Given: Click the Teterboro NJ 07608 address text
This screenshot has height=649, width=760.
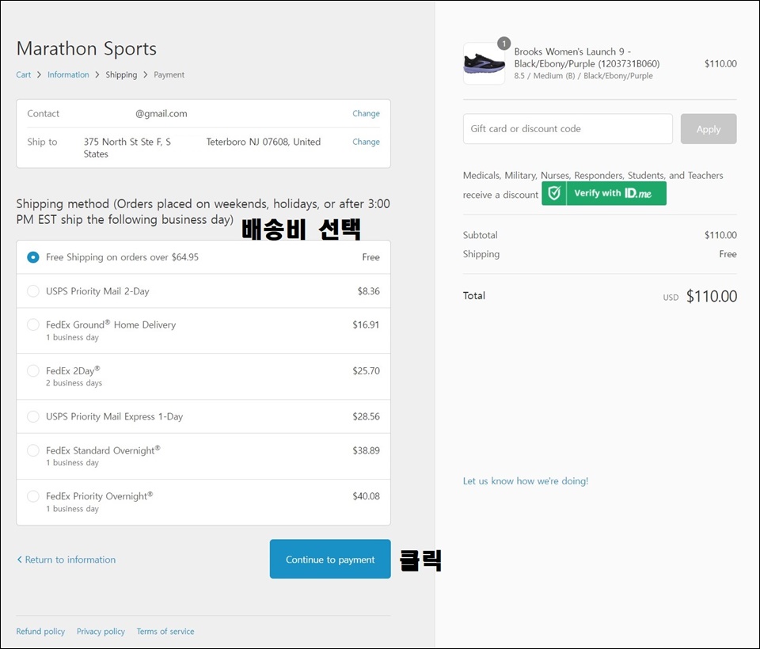Looking at the screenshot, I should [263, 142].
